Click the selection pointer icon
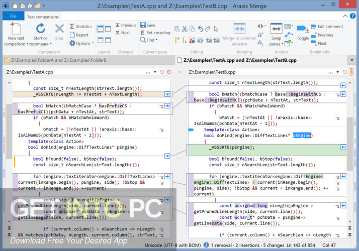The image size is (359, 251). (x=216, y=29)
